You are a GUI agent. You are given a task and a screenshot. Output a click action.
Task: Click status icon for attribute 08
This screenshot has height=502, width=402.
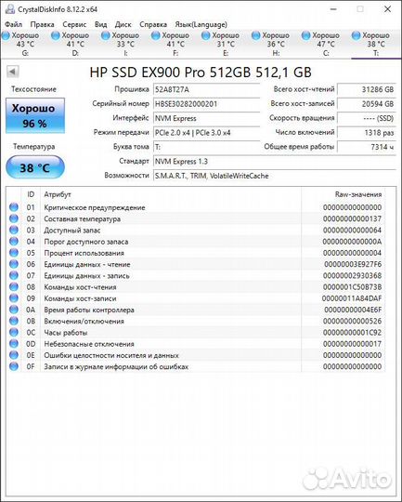click(14, 287)
